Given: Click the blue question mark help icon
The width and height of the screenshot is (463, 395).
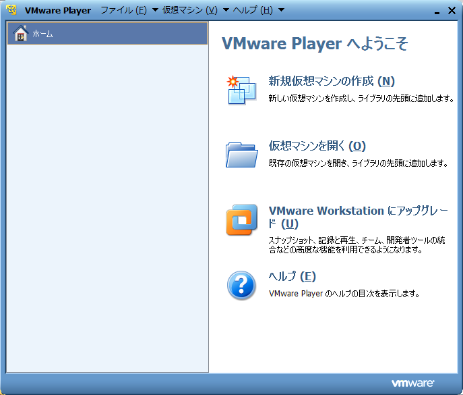Looking at the screenshot, I should (x=241, y=285).
